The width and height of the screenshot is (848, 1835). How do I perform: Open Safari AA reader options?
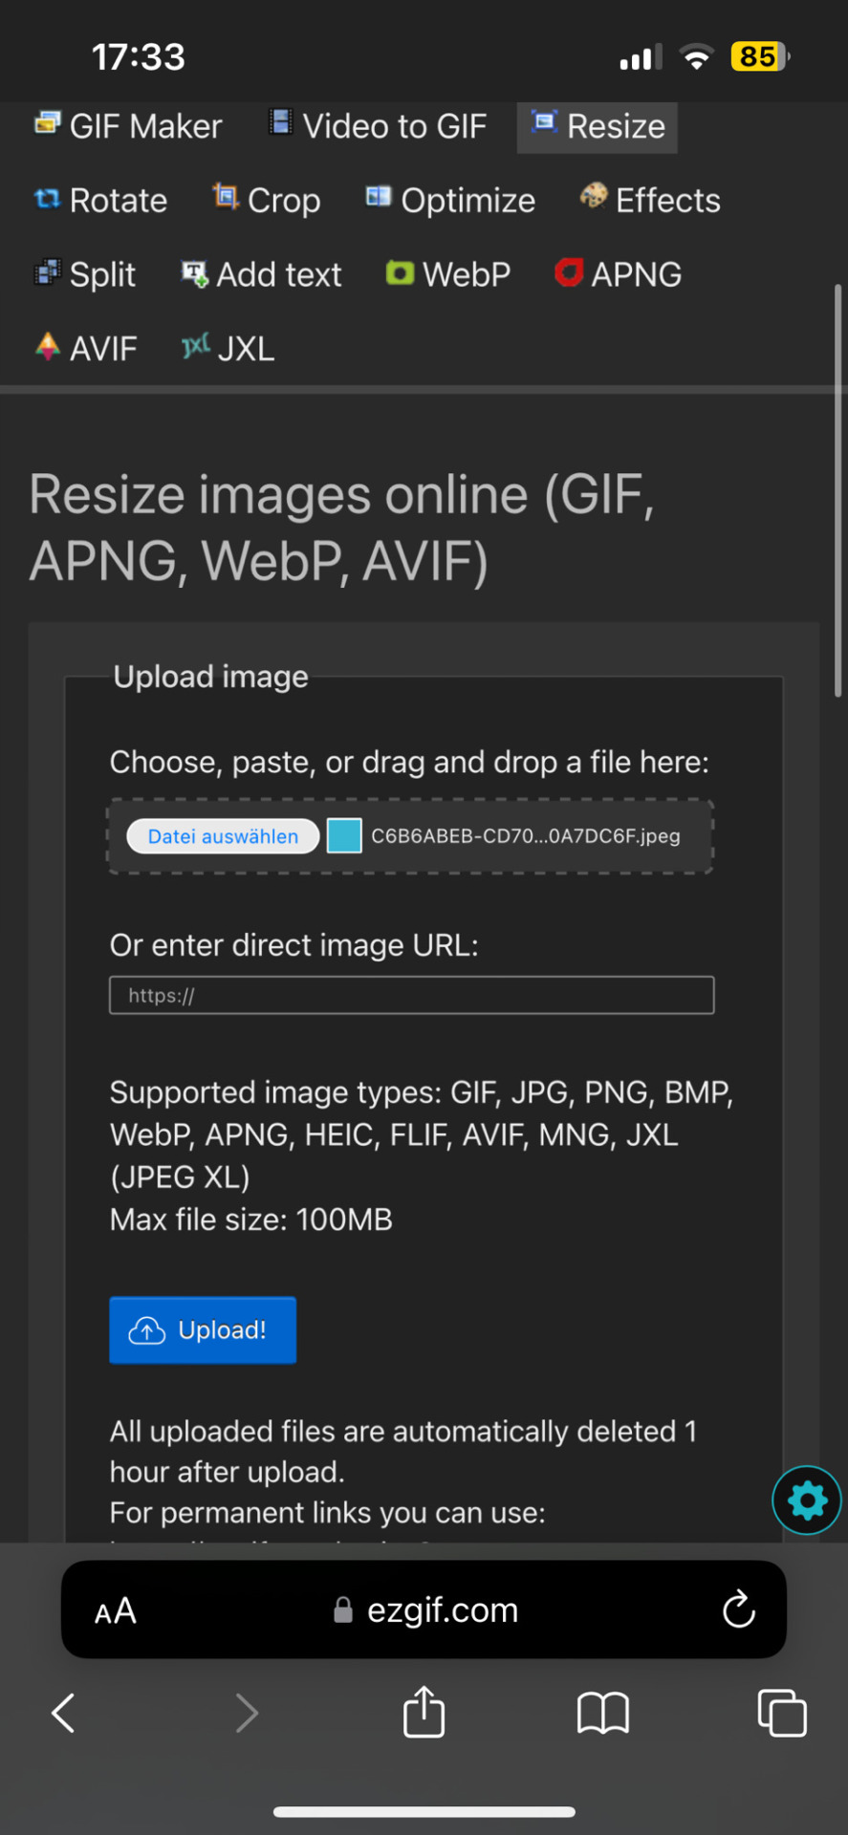tap(116, 1611)
